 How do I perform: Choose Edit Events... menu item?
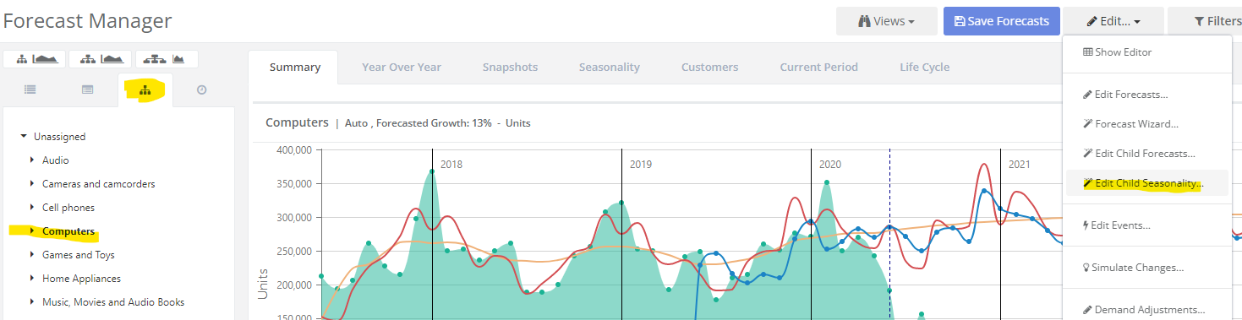pos(1147,225)
